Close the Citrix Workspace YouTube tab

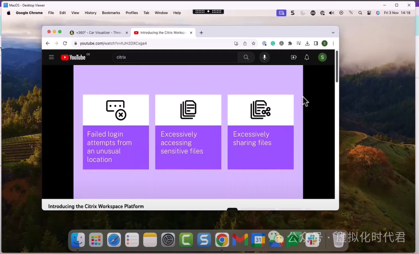pos(191,33)
